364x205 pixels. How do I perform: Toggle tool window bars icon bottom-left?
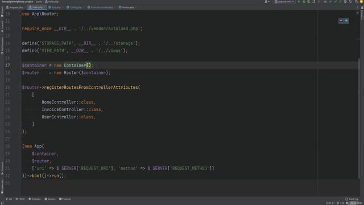coord(2,203)
